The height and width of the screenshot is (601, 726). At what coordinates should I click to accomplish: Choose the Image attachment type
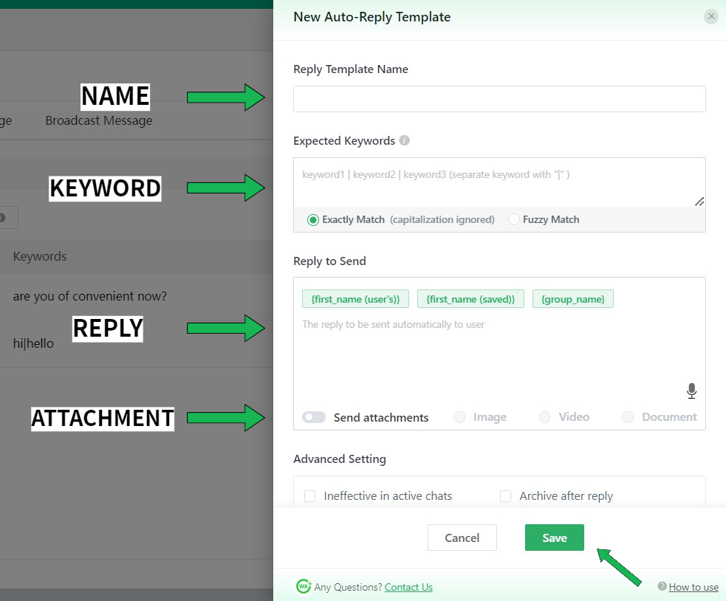pyautogui.click(x=459, y=417)
